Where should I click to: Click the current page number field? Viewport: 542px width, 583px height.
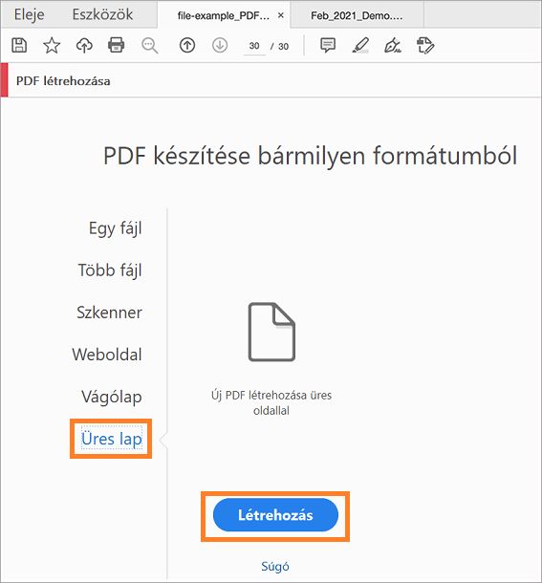(x=254, y=46)
